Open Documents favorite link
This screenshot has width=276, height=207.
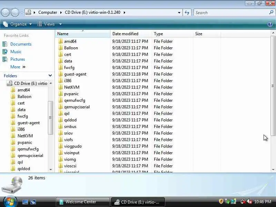(21, 44)
